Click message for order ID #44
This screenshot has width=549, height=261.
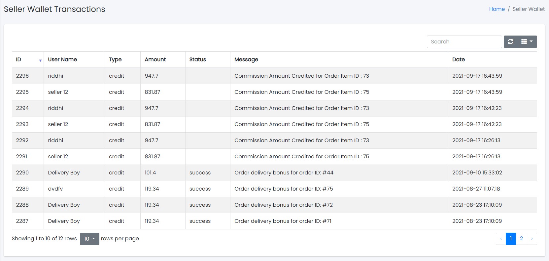coord(284,173)
